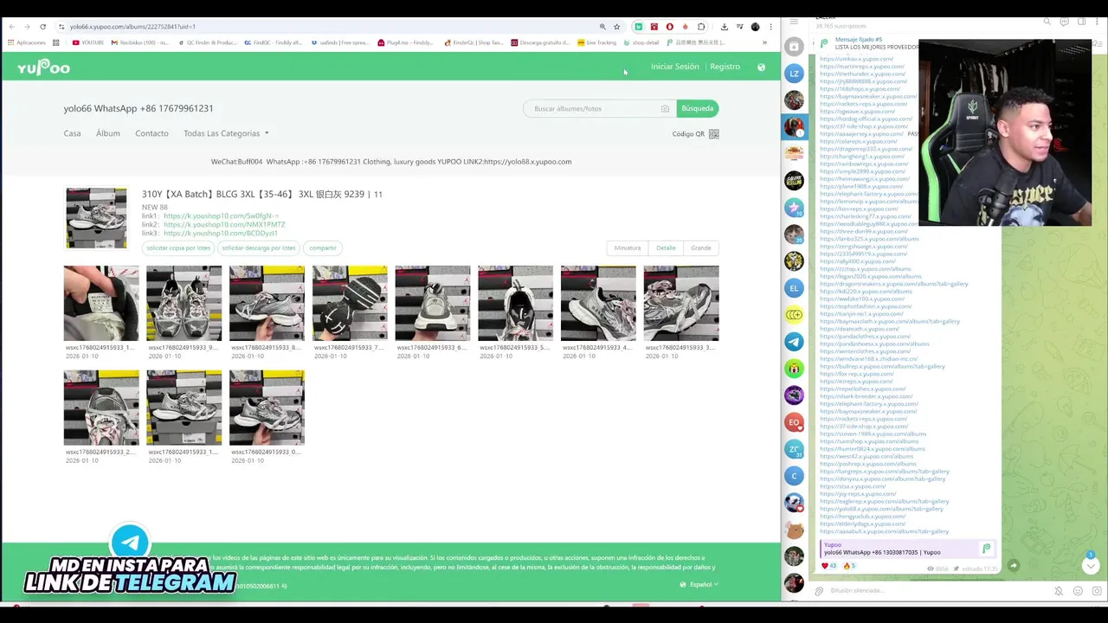The height and width of the screenshot is (623, 1108).
Task: Switch album view to Grande
Action: [x=701, y=248]
